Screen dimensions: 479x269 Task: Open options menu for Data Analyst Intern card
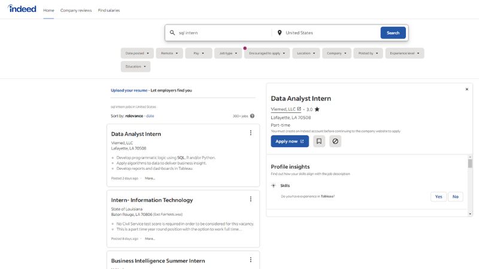click(x=250, y=133)
